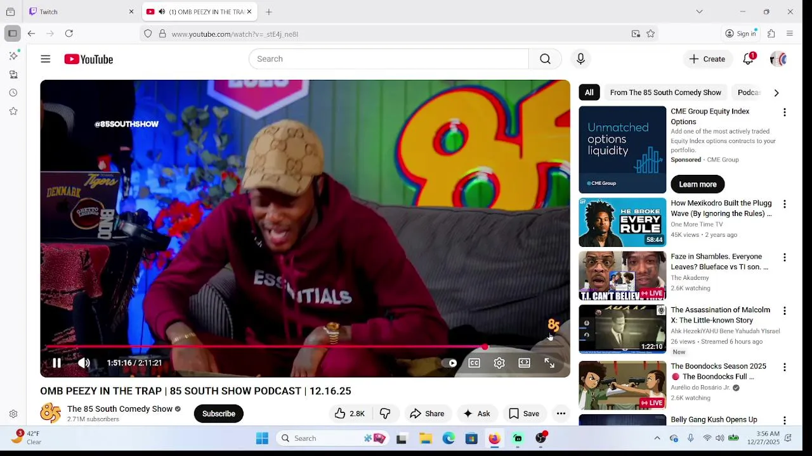Open the YouTube hamburger guide menu

click(46, 59)
